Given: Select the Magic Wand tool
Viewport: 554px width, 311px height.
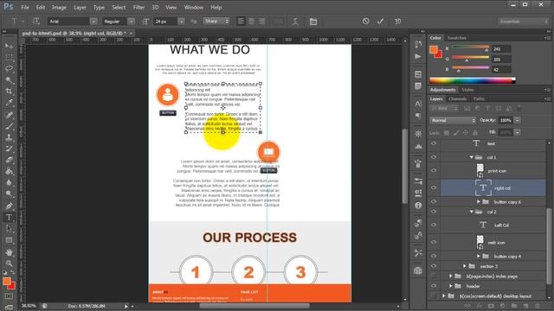Looking at the screenshot, I should tap(10, 80).
